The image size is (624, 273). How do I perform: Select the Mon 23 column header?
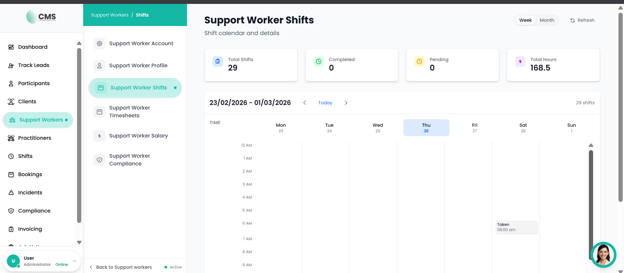click(x=281, y=128)
